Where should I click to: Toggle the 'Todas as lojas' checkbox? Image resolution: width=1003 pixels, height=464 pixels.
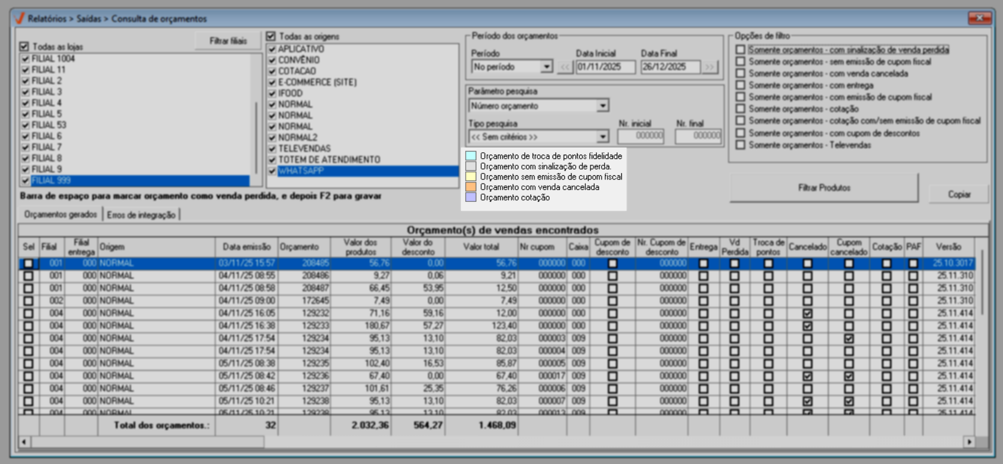(24, 47)
